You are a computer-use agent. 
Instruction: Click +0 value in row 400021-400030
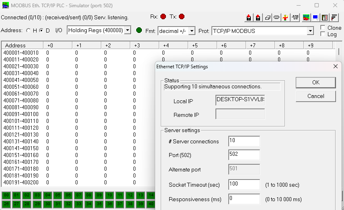pyautogui.click(x=47, y=66)
